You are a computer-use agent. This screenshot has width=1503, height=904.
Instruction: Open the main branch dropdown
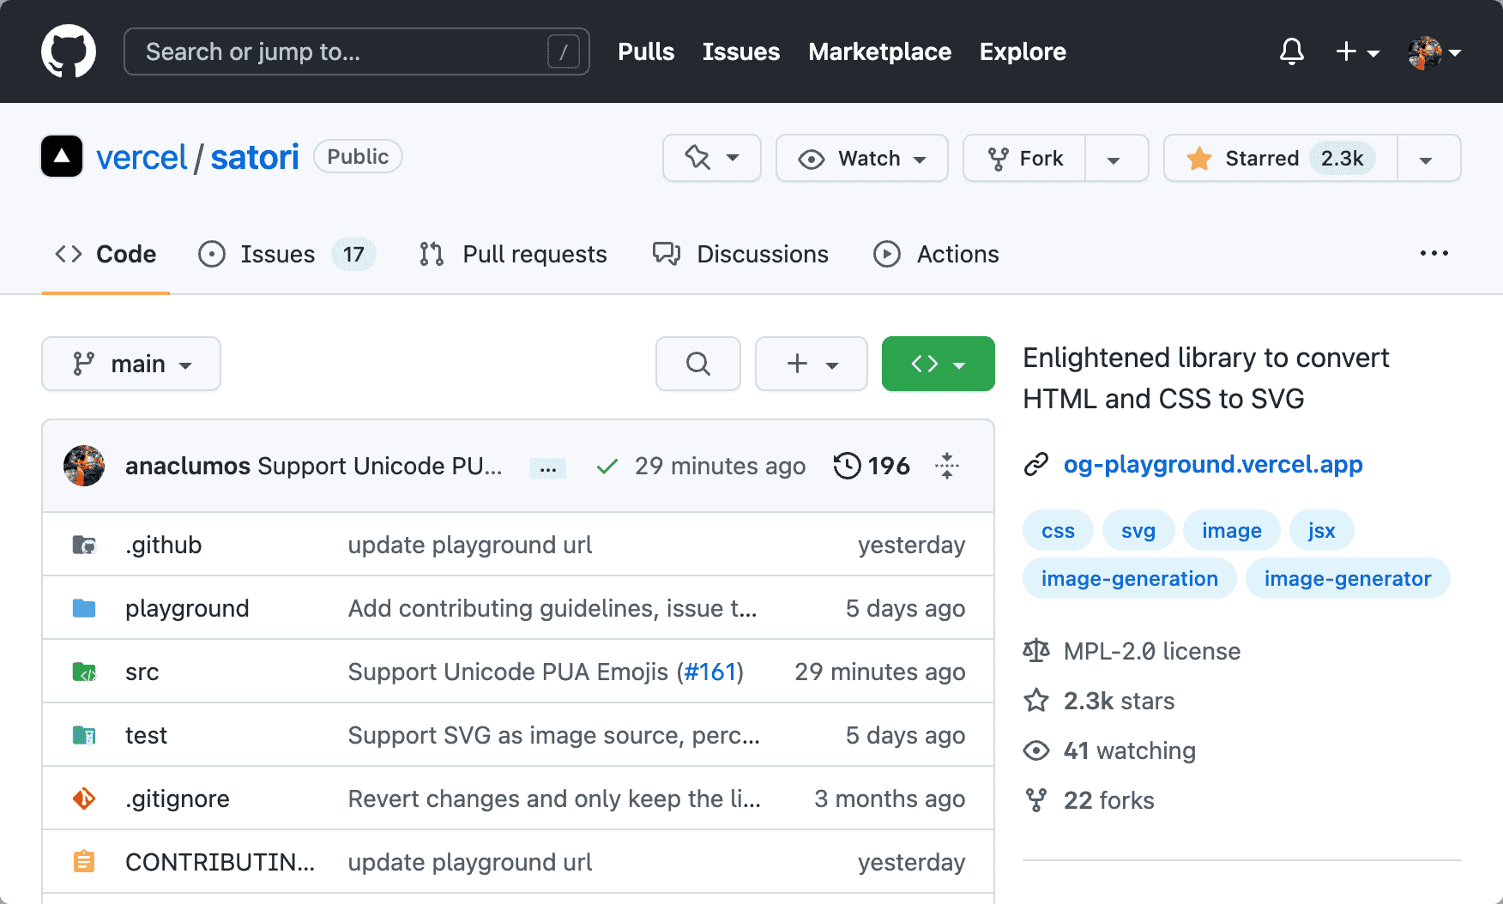coord(130,364)
